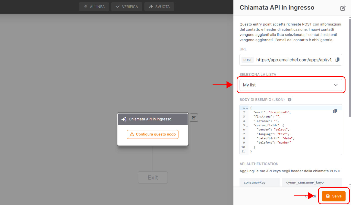
Task: Copy the POST URL with the clipboard icon
Action: pyautogui.click(x=337, y=60)
